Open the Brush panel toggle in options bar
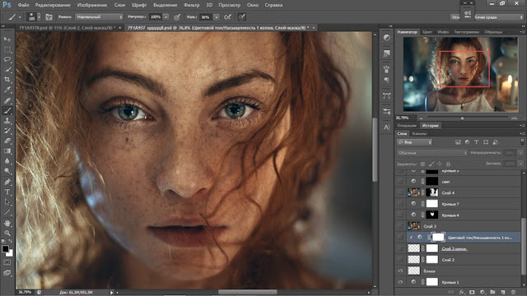 49,16
